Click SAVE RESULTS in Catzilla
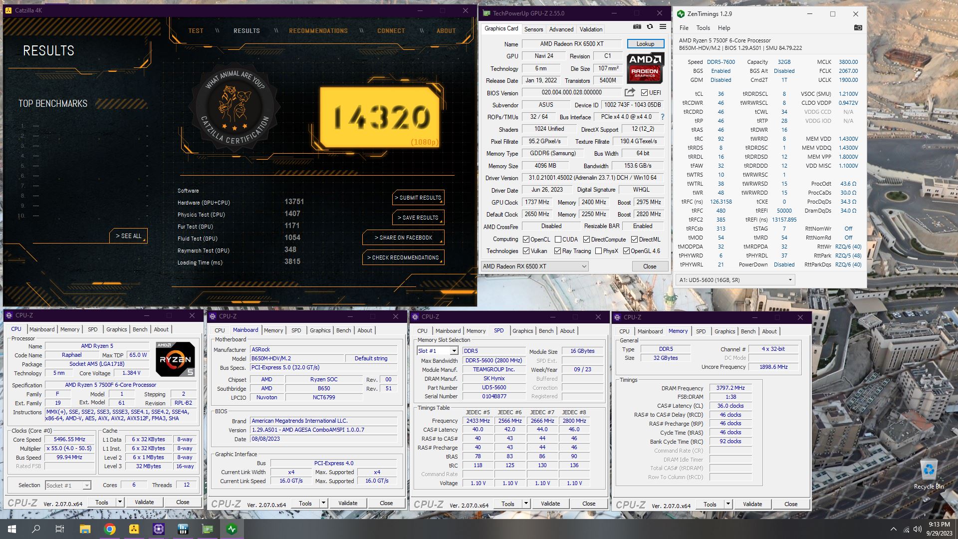The image size is (958, 539). pyautogui.click(x=418, y=218)
